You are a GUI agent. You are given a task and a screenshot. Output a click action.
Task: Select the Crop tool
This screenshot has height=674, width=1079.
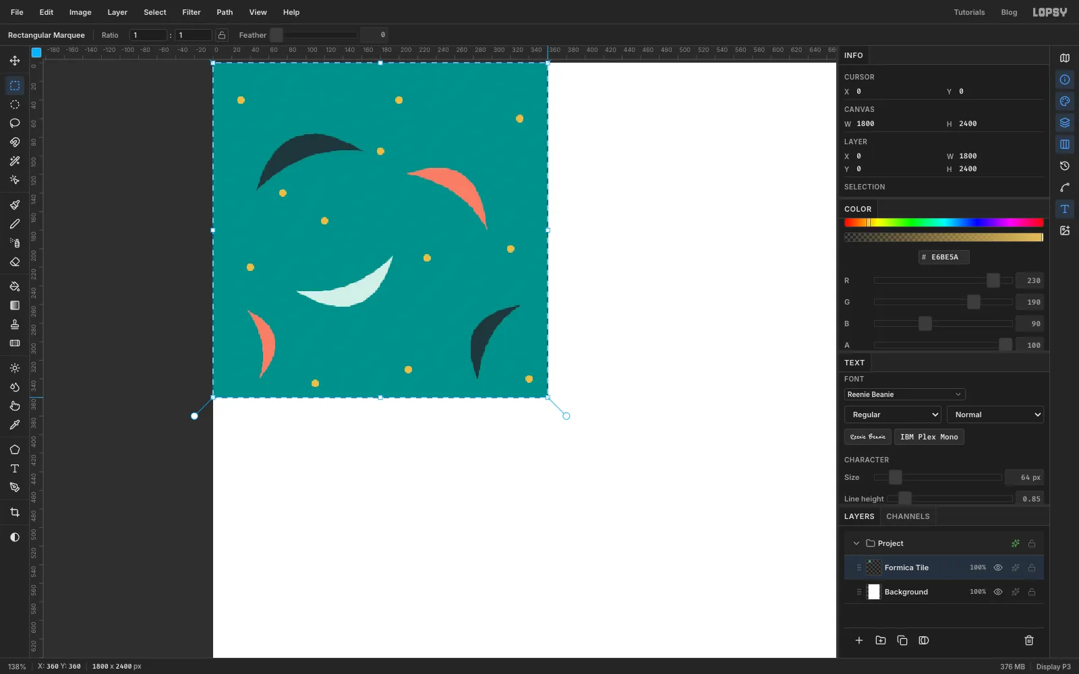[15, 512]
